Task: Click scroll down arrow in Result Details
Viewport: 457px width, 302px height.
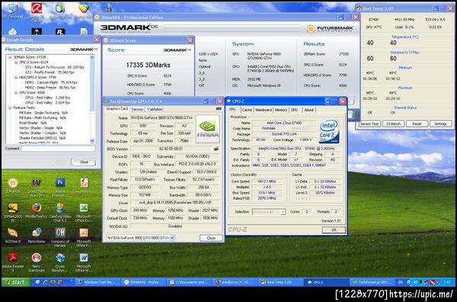Action: click(92, 141)
